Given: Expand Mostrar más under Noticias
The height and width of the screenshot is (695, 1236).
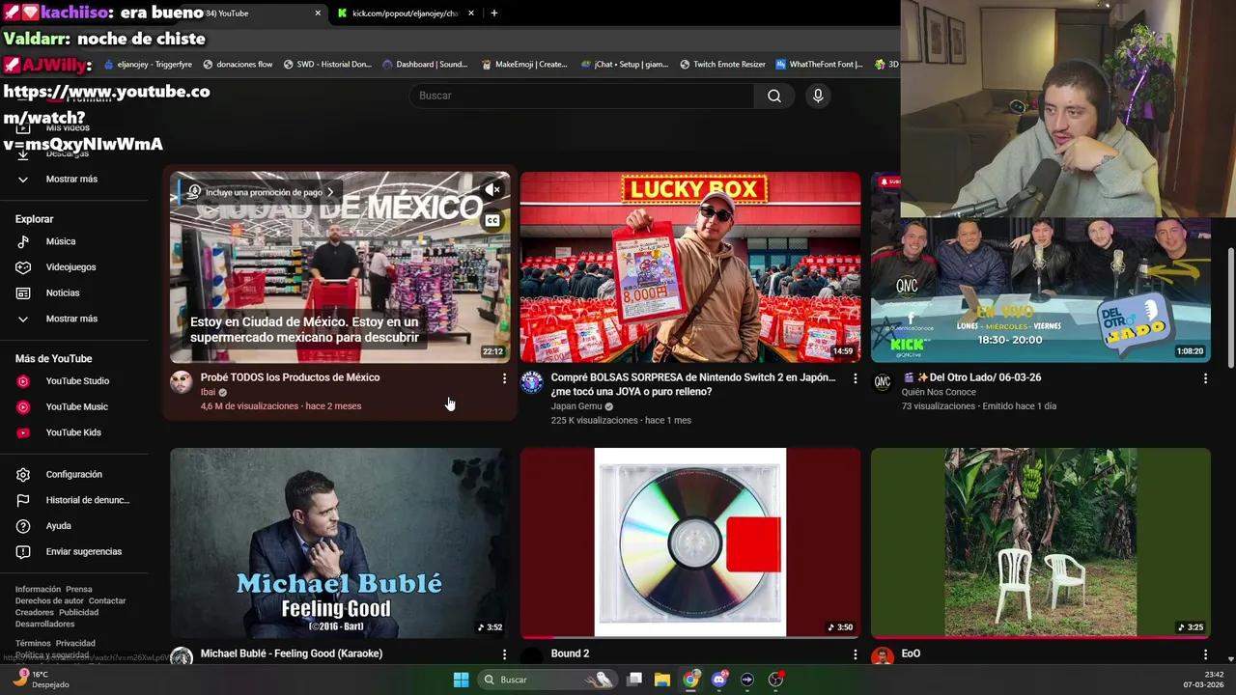Looking at the screenshot, I should click(71, 319).
